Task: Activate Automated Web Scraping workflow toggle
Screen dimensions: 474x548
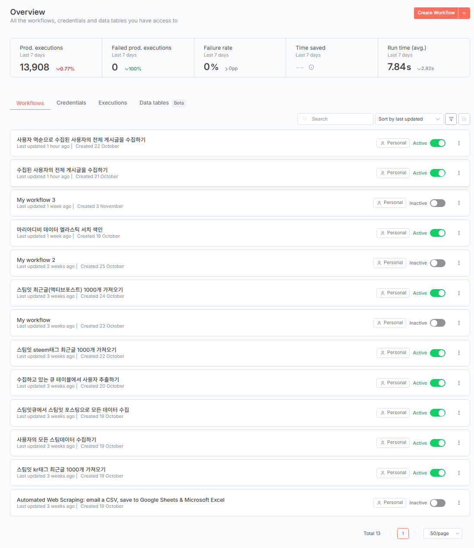Action: 438,503
